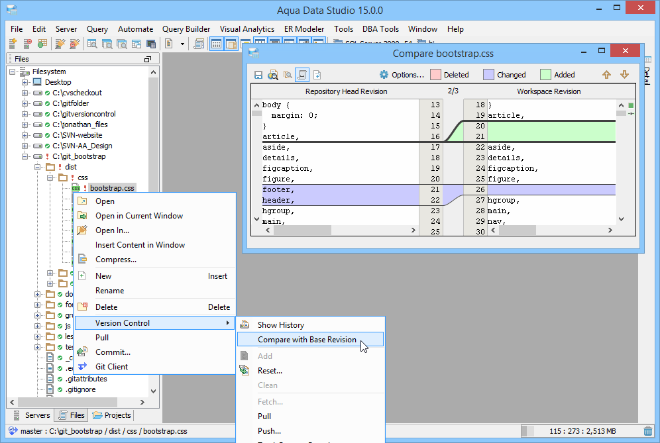Click the new file document toolbar icon
The height and width of the screenshot is (443, 660).
pos(169,43)
